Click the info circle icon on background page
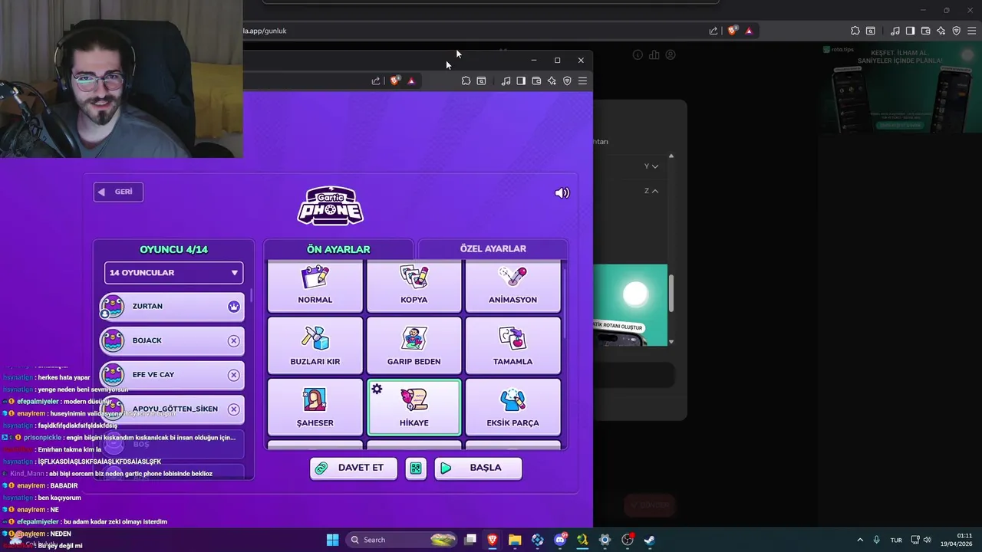Image resolution: width=982 pixels, height=552 pixels. pos(638,55)
